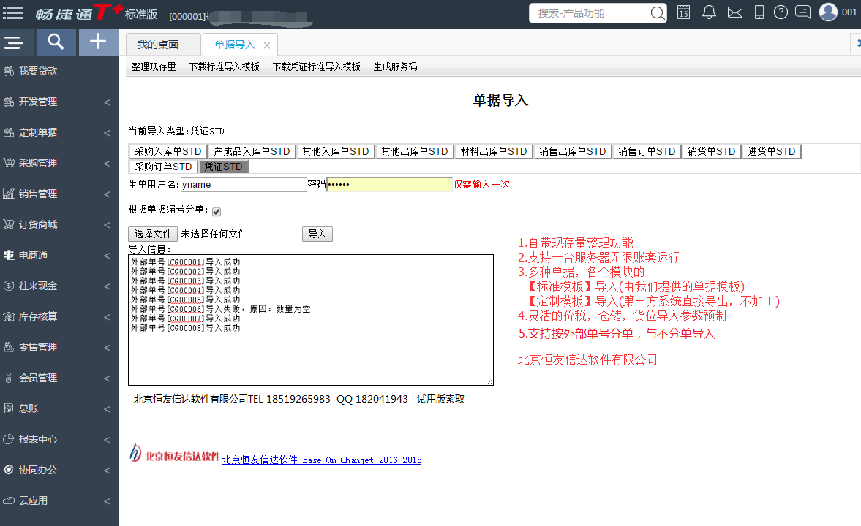The height and width of the screenshot is (526, 861).
Task: Click the mobile phone icon in header
Action: [759, 12]
